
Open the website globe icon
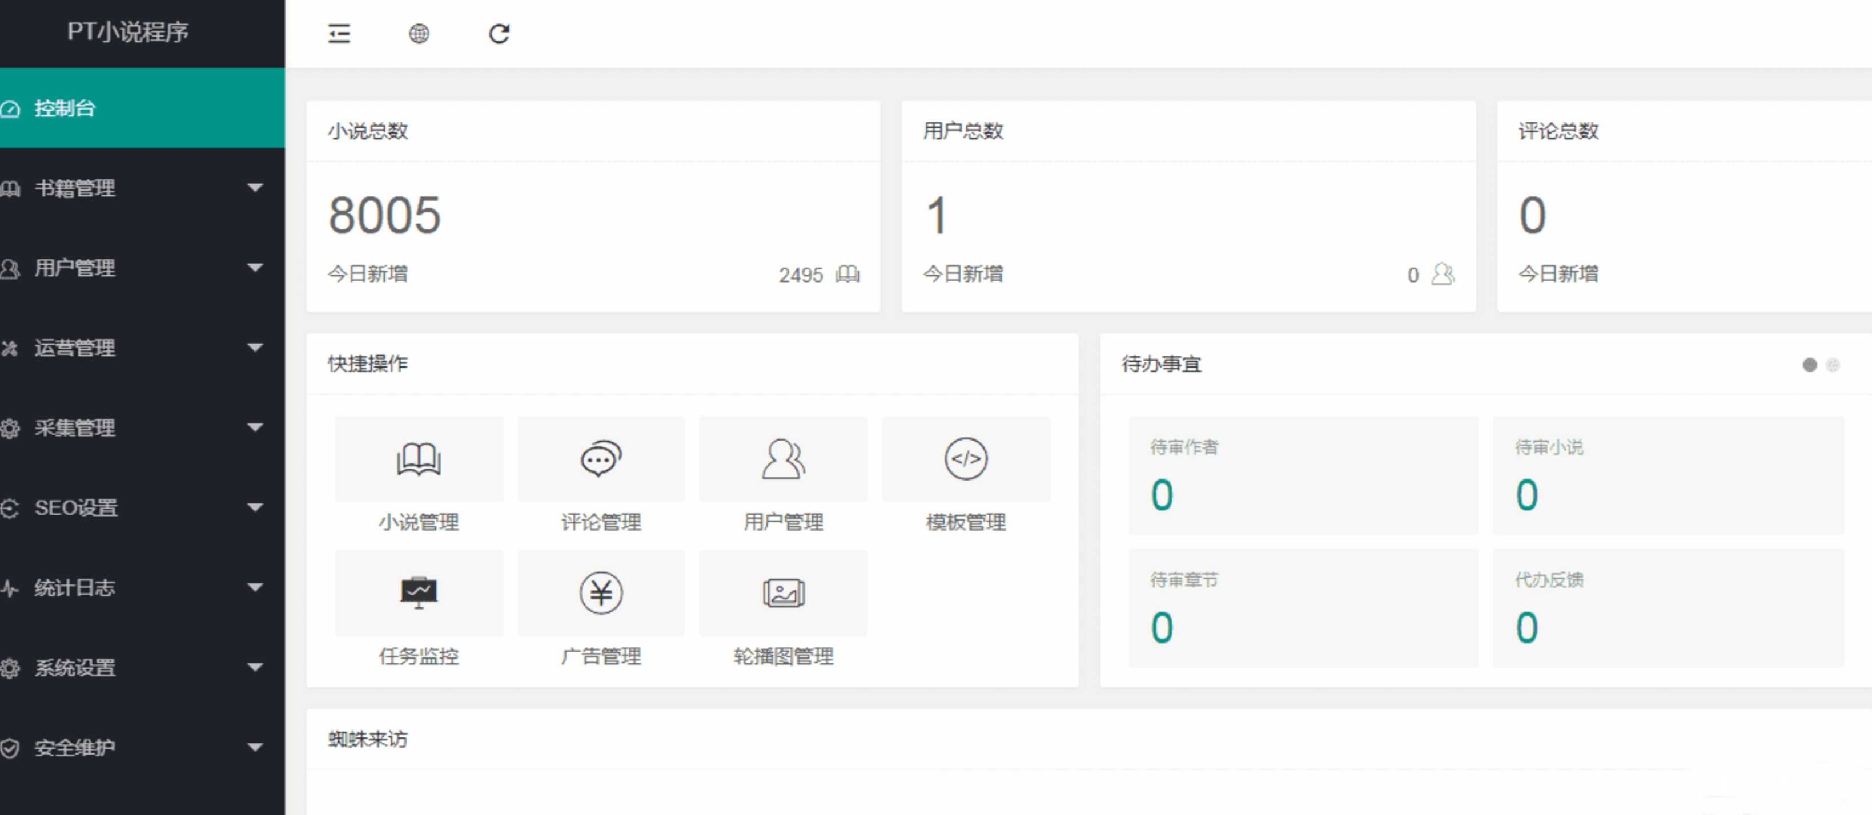[x=419, y=34]
